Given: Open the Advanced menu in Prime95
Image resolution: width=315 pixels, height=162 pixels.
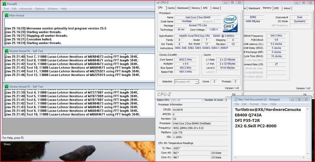Looking at the screenshot, I should tap(26, 9).
